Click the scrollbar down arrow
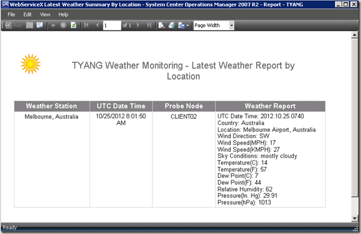 (355, 218)
